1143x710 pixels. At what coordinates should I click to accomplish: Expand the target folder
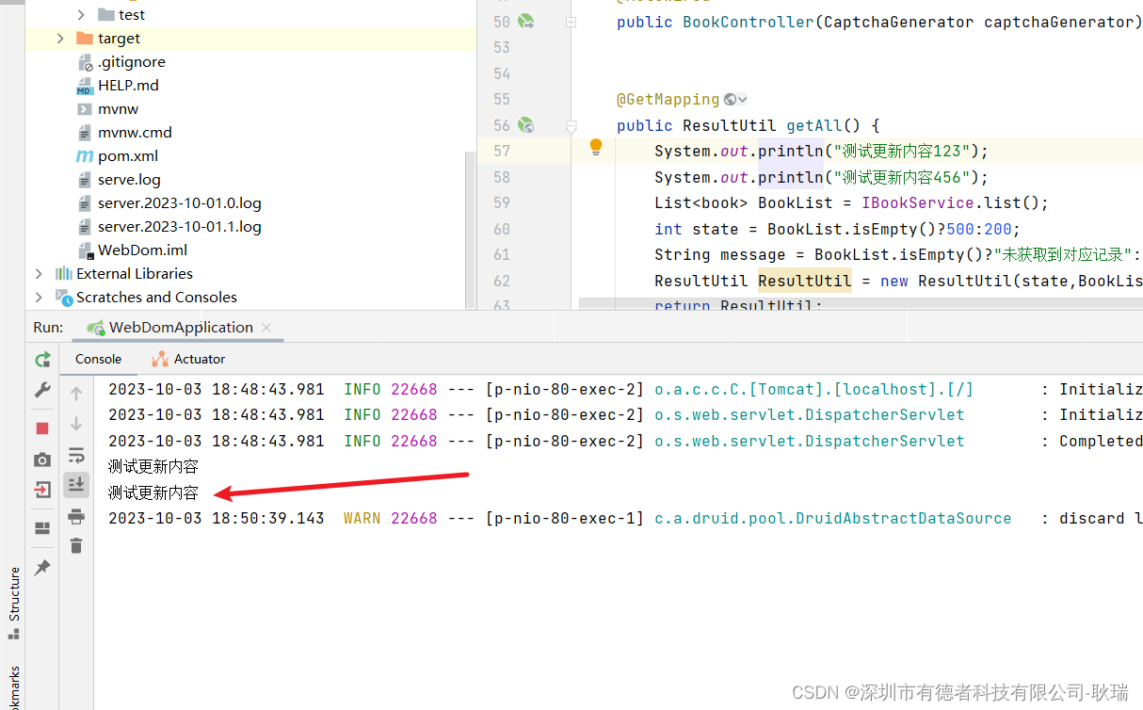pyautogui.click(x=60, y=38)
